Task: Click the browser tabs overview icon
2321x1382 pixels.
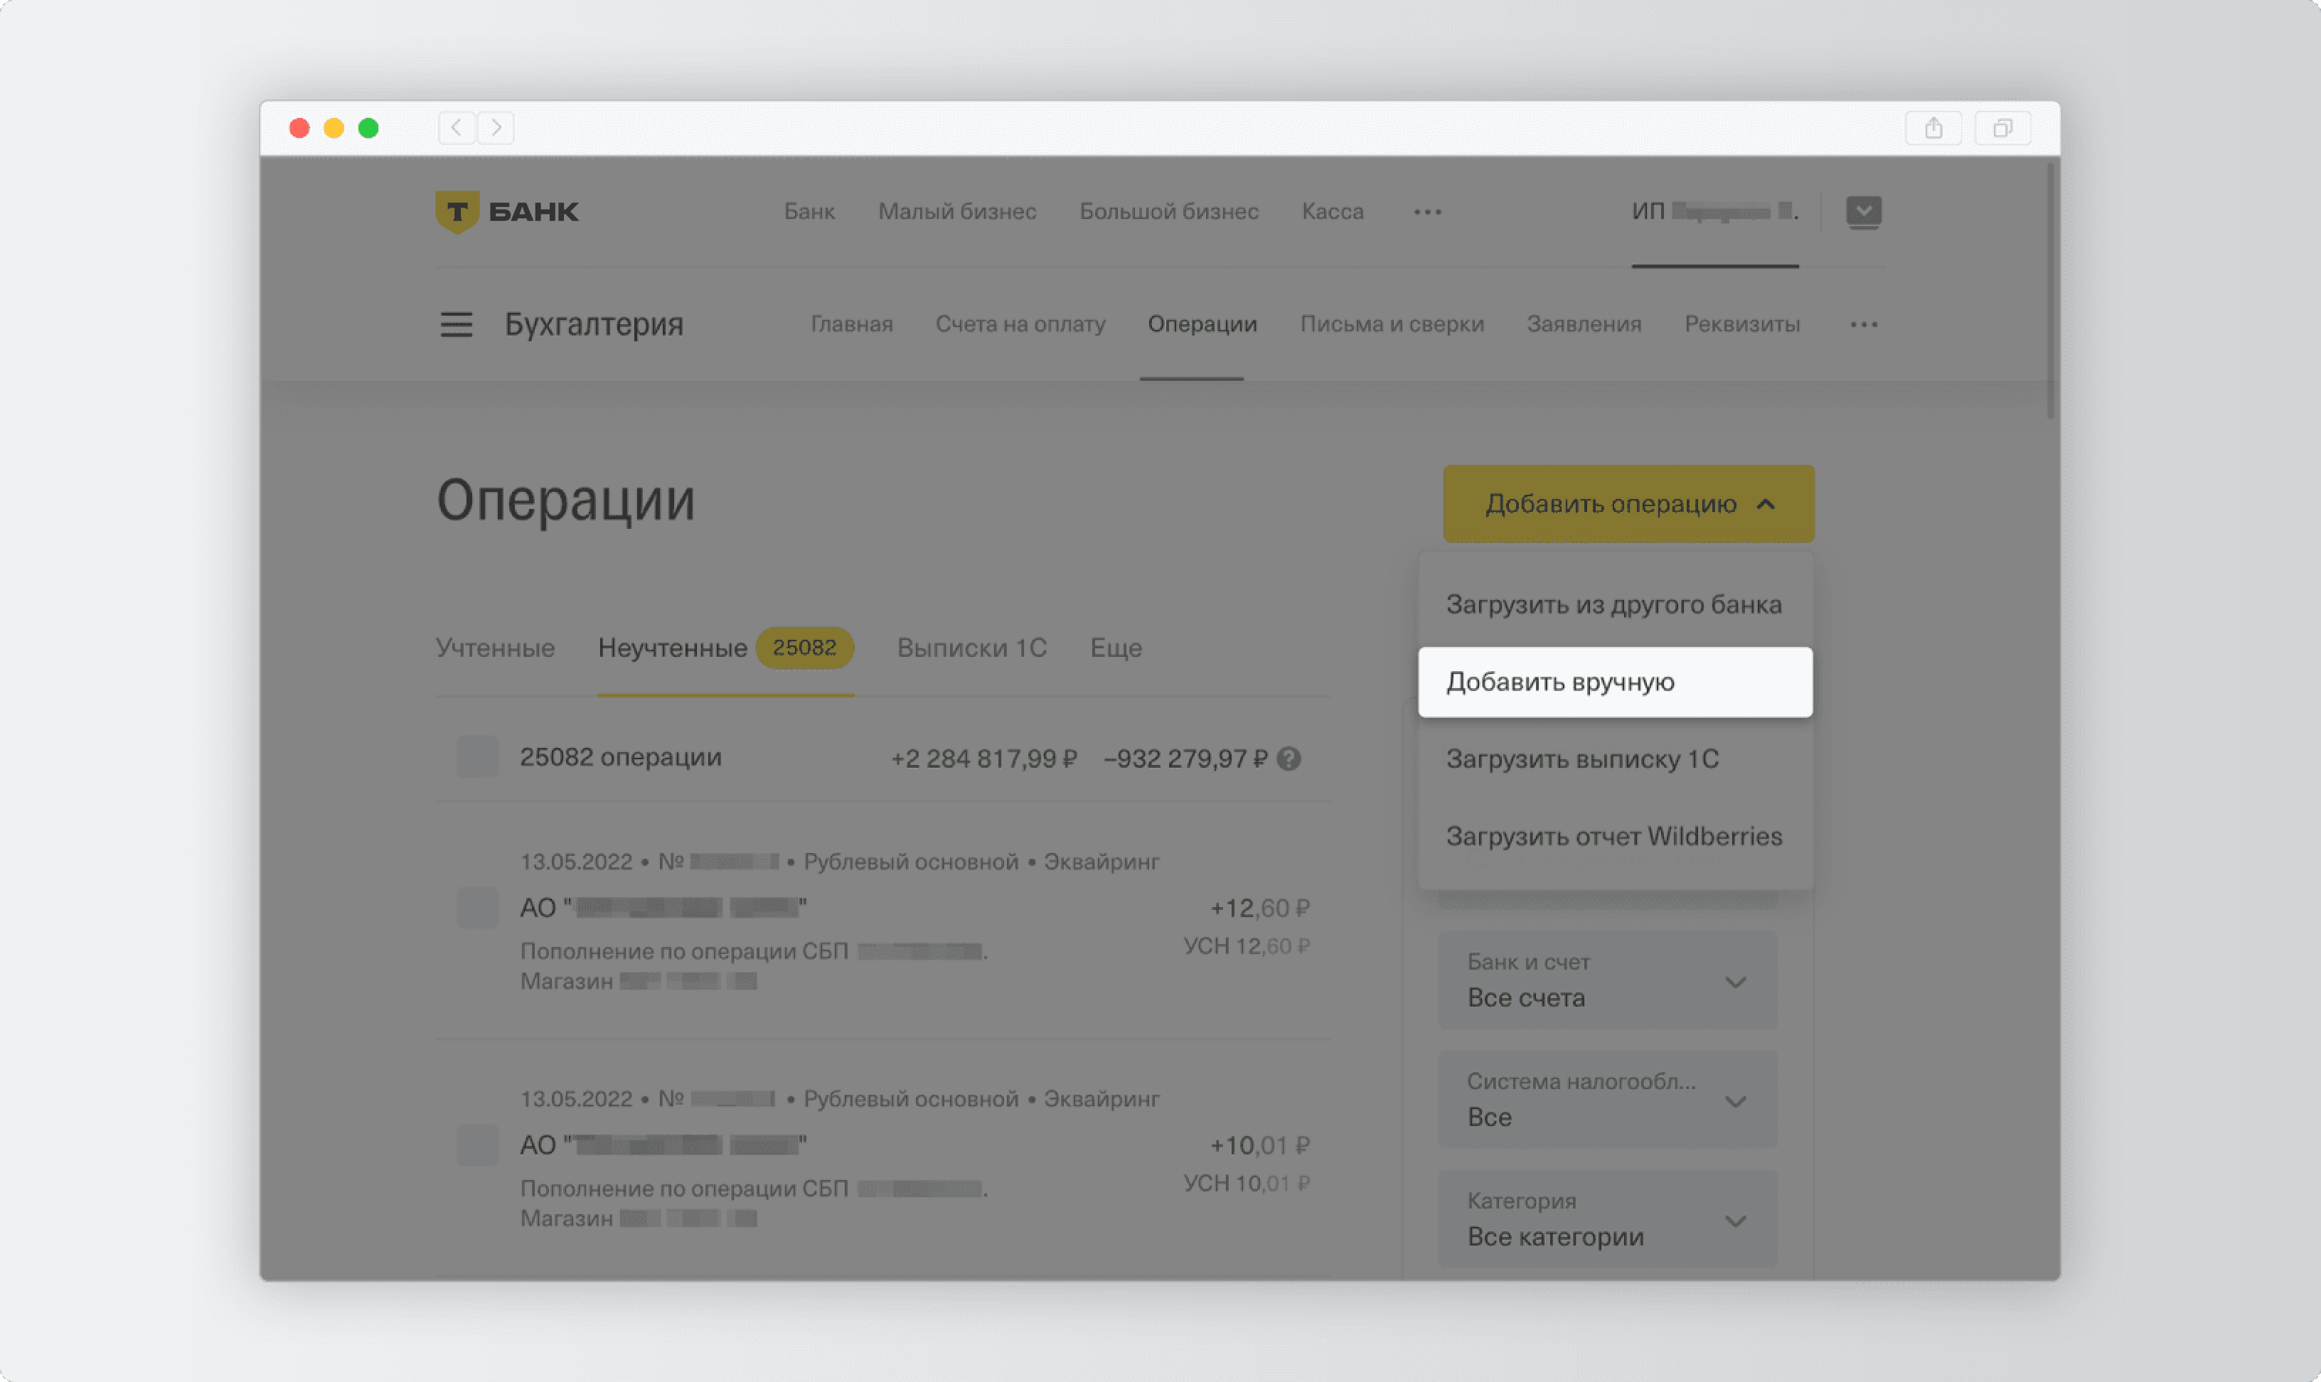Action: point(2002,127)
